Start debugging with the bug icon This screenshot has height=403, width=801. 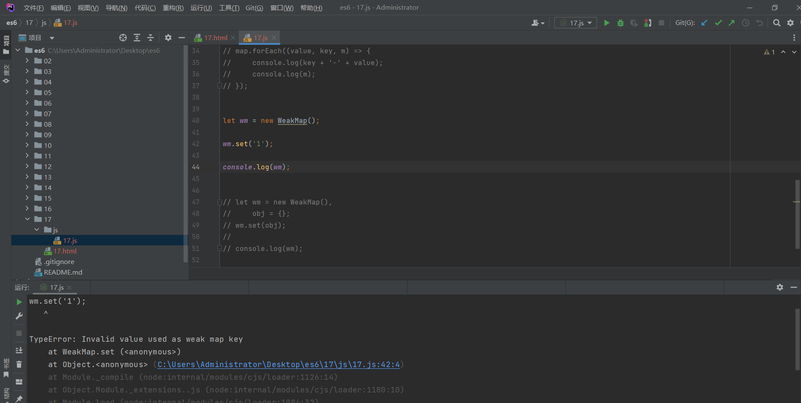click(621, 23)
